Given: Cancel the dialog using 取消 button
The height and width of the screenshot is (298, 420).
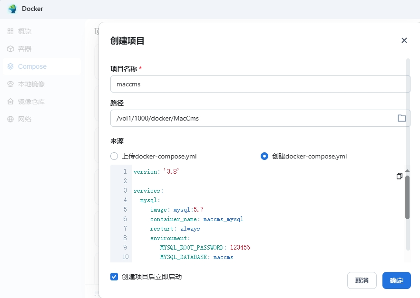Looking at the screenshot, I should [361, 280].
